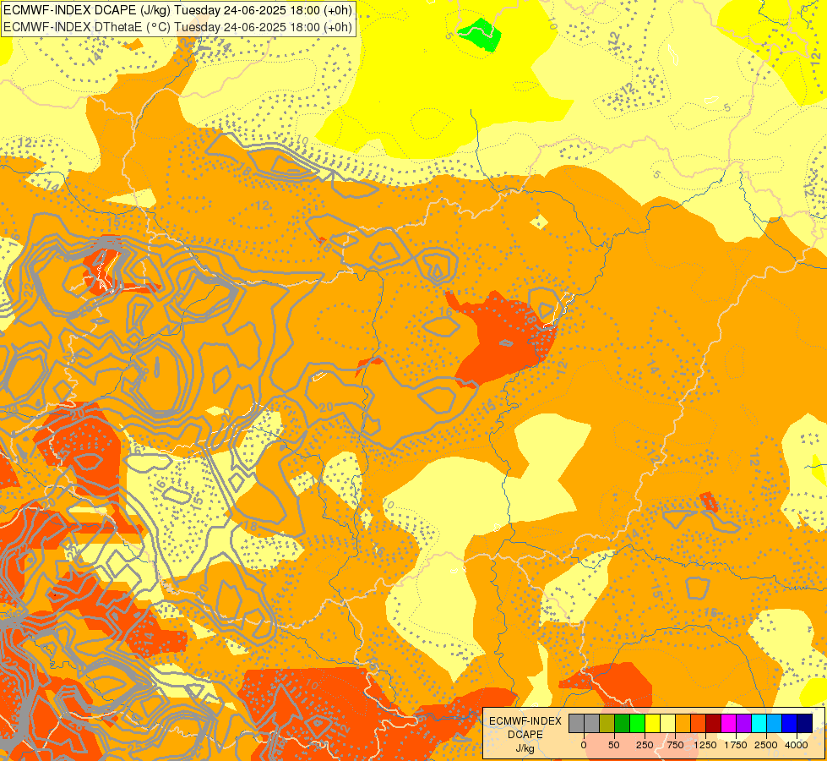This screenshot has width=827, height=761.
Task: Click the orange legend swatch
Action: [x=683, y=724]
